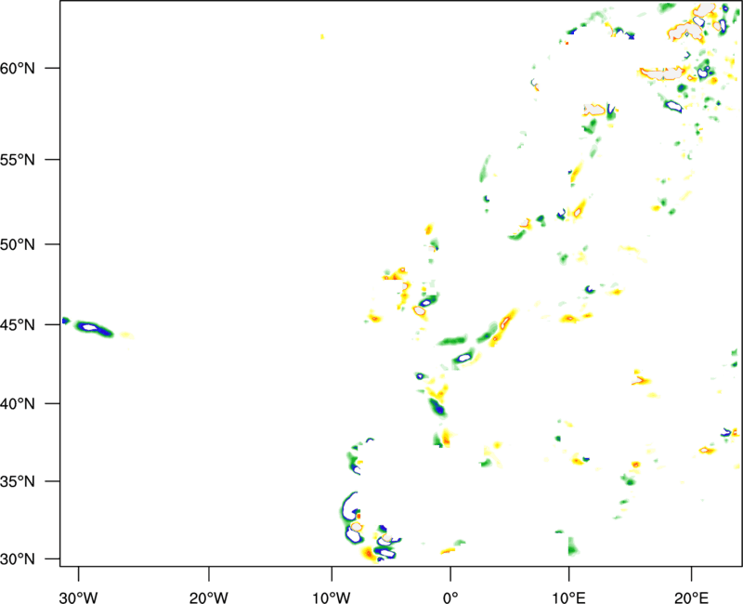This screenshot has height=604, width=743.
Task: Click the 45°N latitude label
Action: [18, 324]
